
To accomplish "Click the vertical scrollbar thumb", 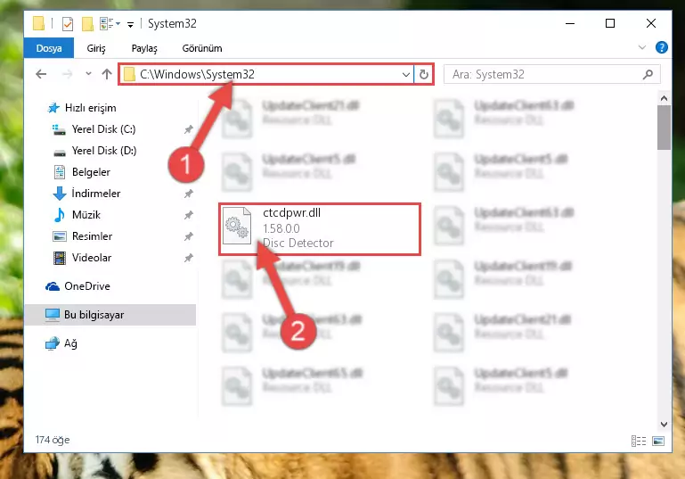I will (x=664, y=128).
